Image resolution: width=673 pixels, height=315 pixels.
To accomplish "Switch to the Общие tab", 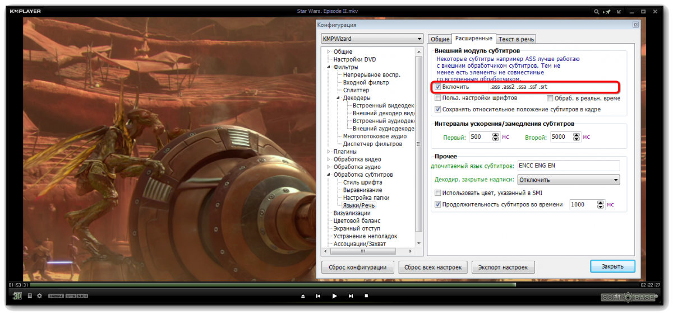I will pos(440,39).
